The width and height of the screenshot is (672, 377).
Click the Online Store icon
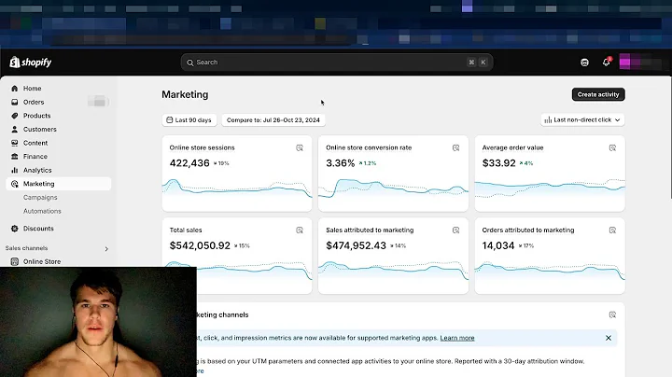(15, 261)
